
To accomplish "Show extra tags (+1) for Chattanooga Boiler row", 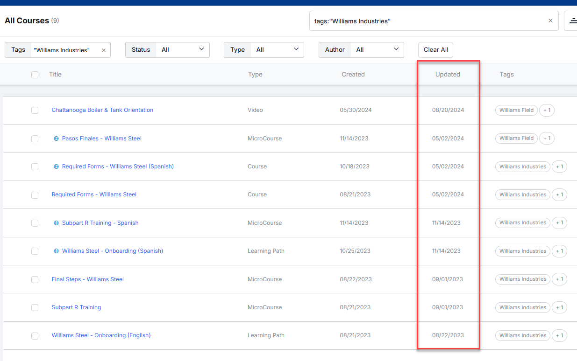I will click(547, 110).
